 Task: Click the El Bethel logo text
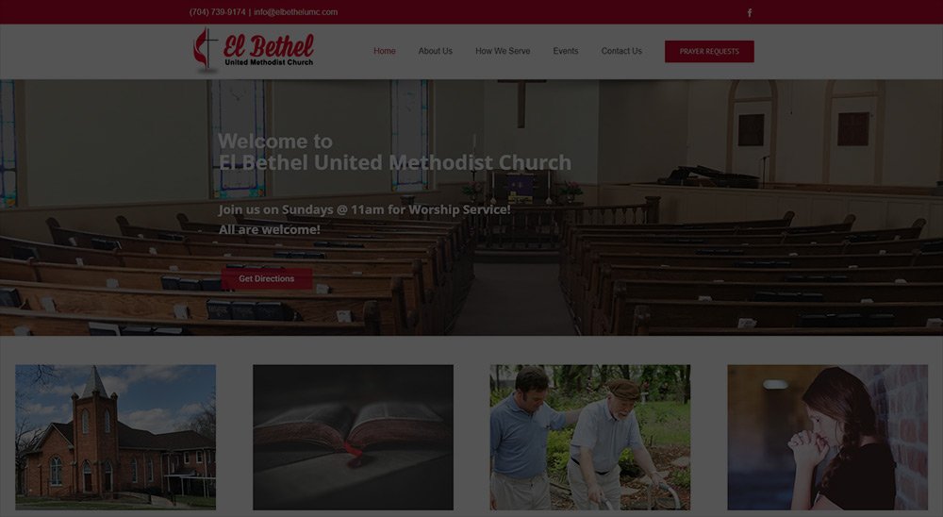[269, 49]
